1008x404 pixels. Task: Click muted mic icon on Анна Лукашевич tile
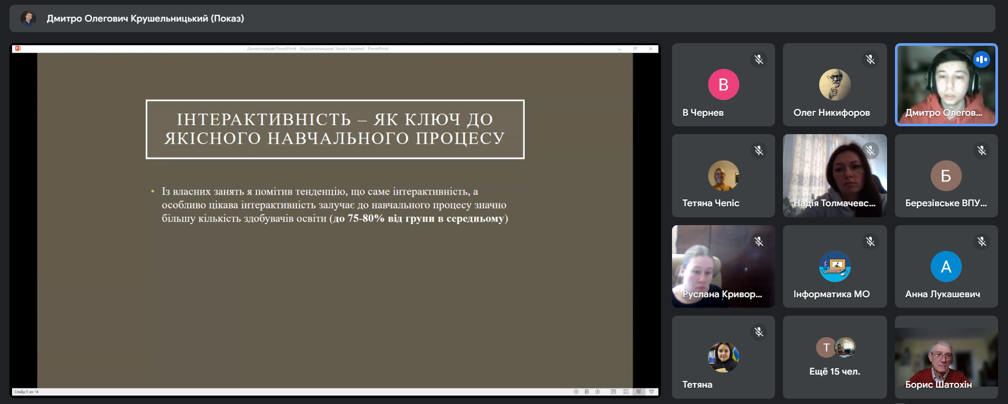pos(982,241)
